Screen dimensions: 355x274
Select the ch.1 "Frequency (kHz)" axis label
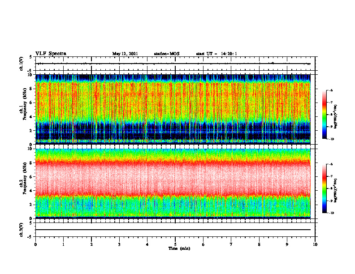[25, 104]
